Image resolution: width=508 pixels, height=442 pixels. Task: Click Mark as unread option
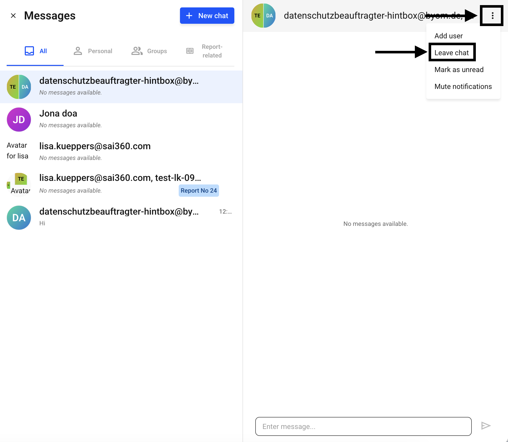(459, 69)
